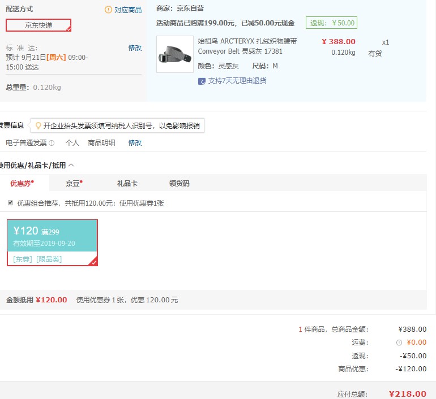
Task: Click the orange 对应商品 info icon
Action: [x=108, y=10]
